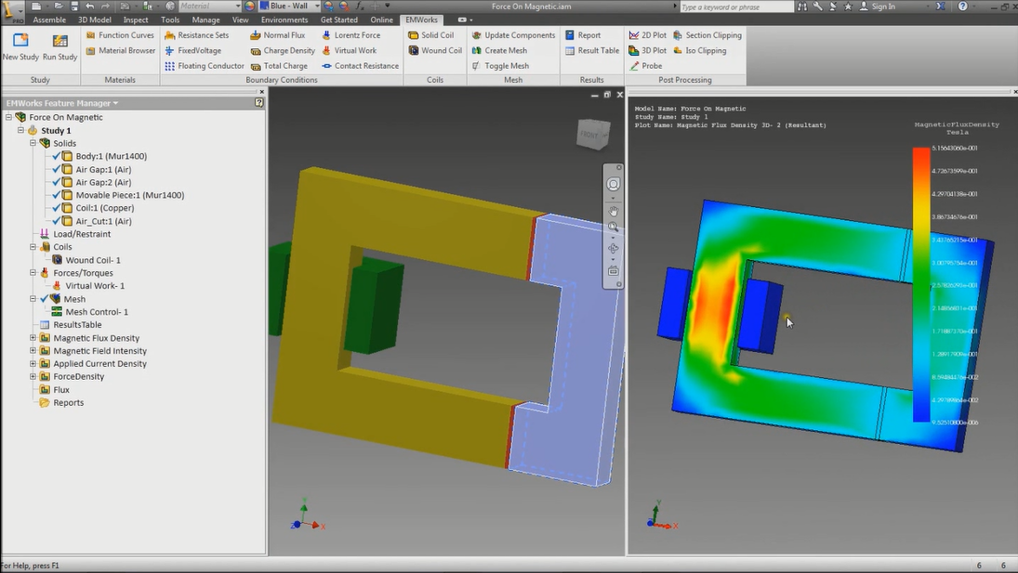Add Resistance Sets boundary condition
The height and width of the screenshot is (573, 1018).
point(197,35)
